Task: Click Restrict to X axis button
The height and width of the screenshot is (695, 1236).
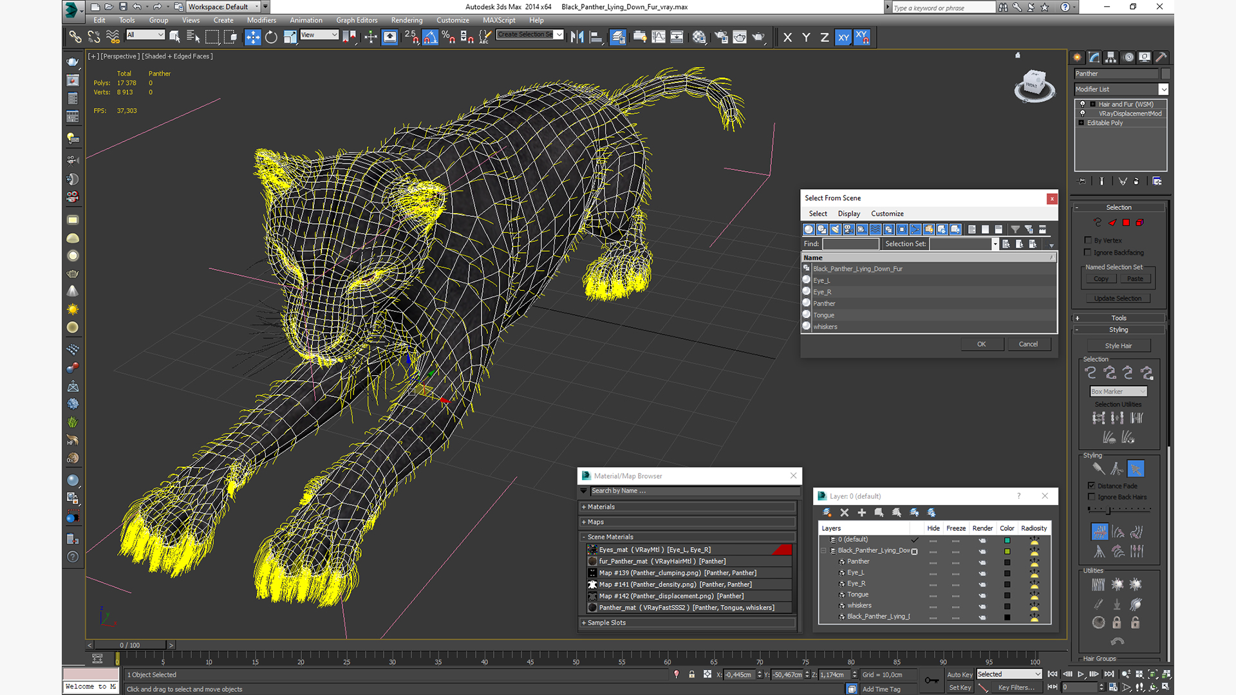Action: click(x=787, y=37)
